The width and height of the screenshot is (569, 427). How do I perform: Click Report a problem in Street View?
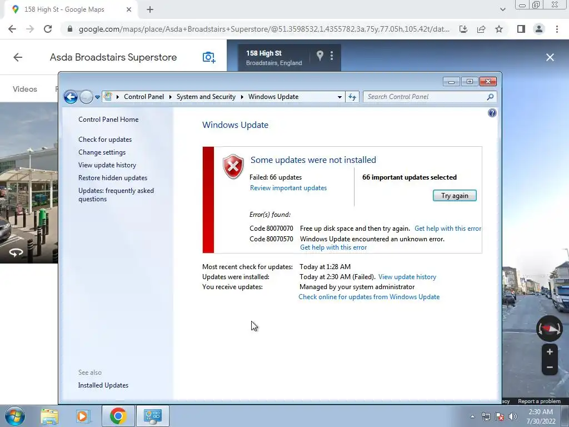(539, 401)
